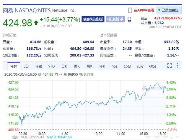Image resolution: width=186 pixels, height=140 pixels.
Task: Click the 网易 NASDAQ:NTES title
Action: pos(27,11)
